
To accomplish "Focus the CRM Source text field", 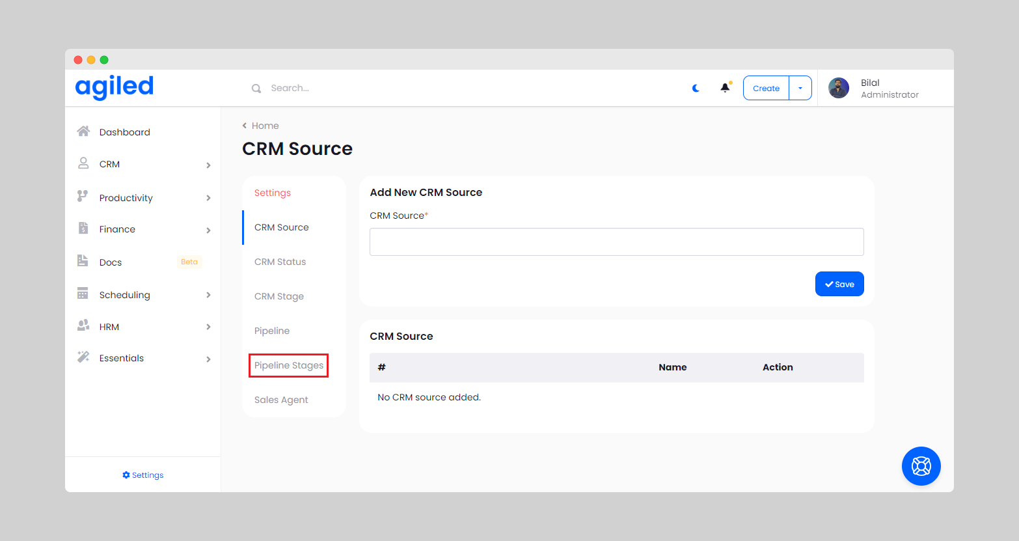I will [616, 242].
